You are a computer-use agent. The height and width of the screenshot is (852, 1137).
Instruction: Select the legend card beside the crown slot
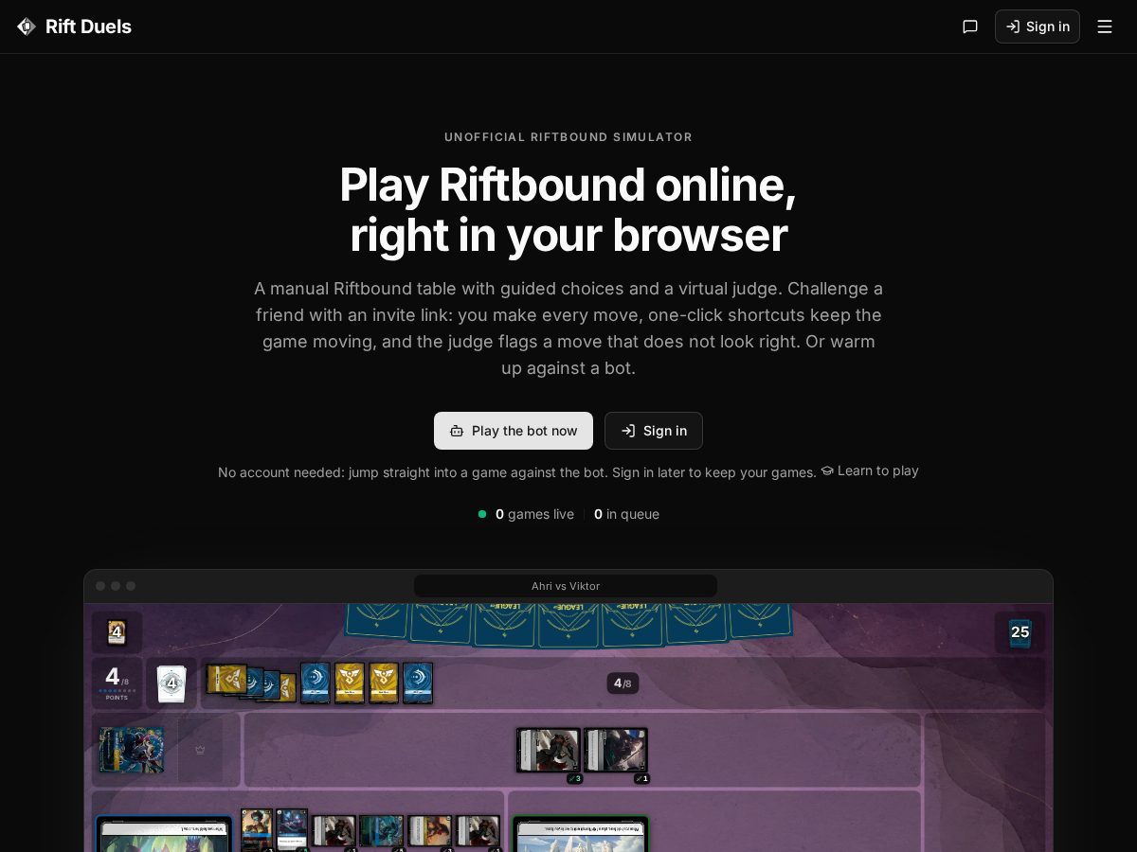click(132, 750)
